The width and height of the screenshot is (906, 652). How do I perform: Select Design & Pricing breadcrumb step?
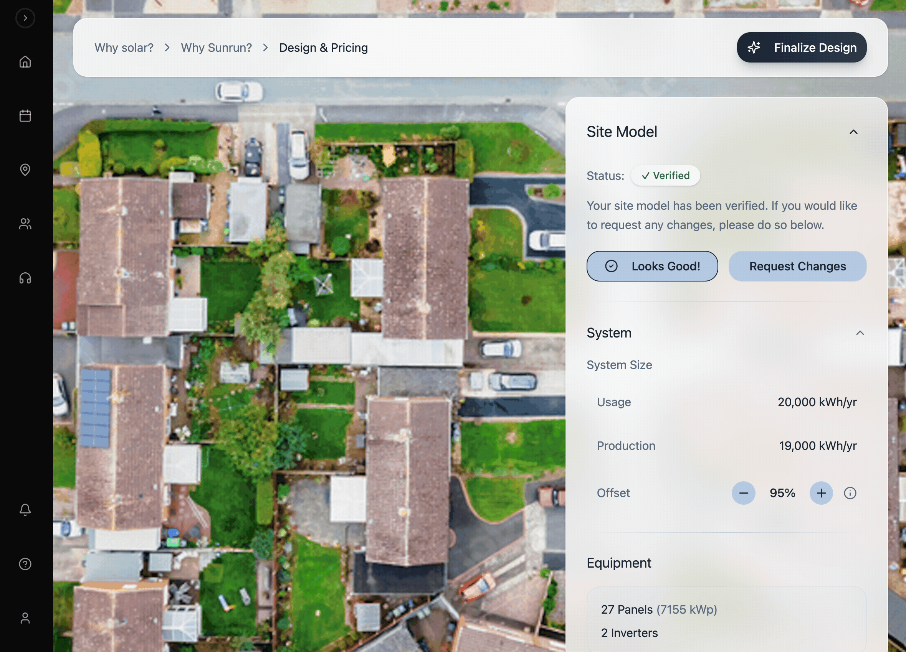323,48
